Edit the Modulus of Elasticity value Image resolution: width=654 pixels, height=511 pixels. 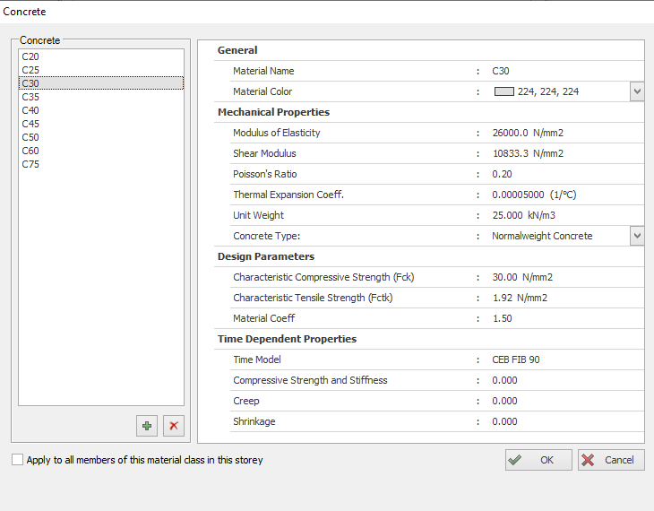pyautogui.click(x=528, y=133)
